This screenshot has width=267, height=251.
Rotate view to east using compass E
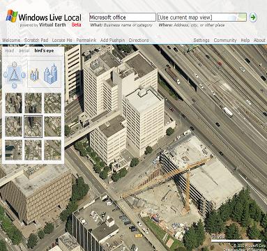click(23, 75)
